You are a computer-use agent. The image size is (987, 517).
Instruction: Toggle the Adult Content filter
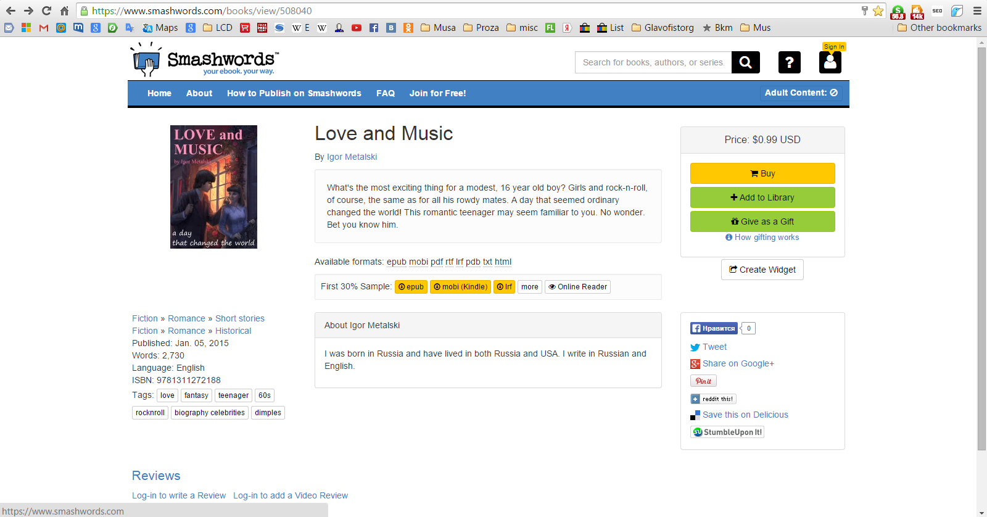pos(801,93)
